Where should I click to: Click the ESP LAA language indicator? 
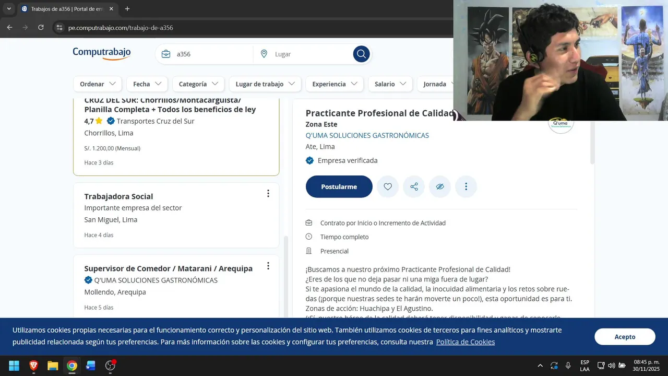584,366
